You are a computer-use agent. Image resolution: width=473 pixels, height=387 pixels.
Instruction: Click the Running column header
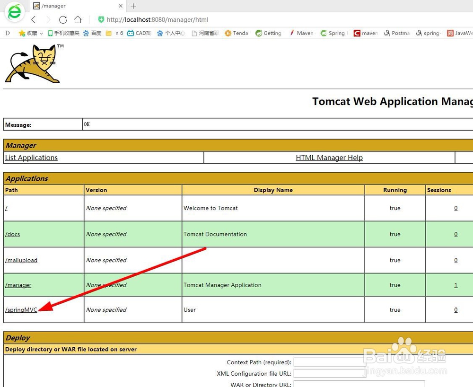coord(395,190)
